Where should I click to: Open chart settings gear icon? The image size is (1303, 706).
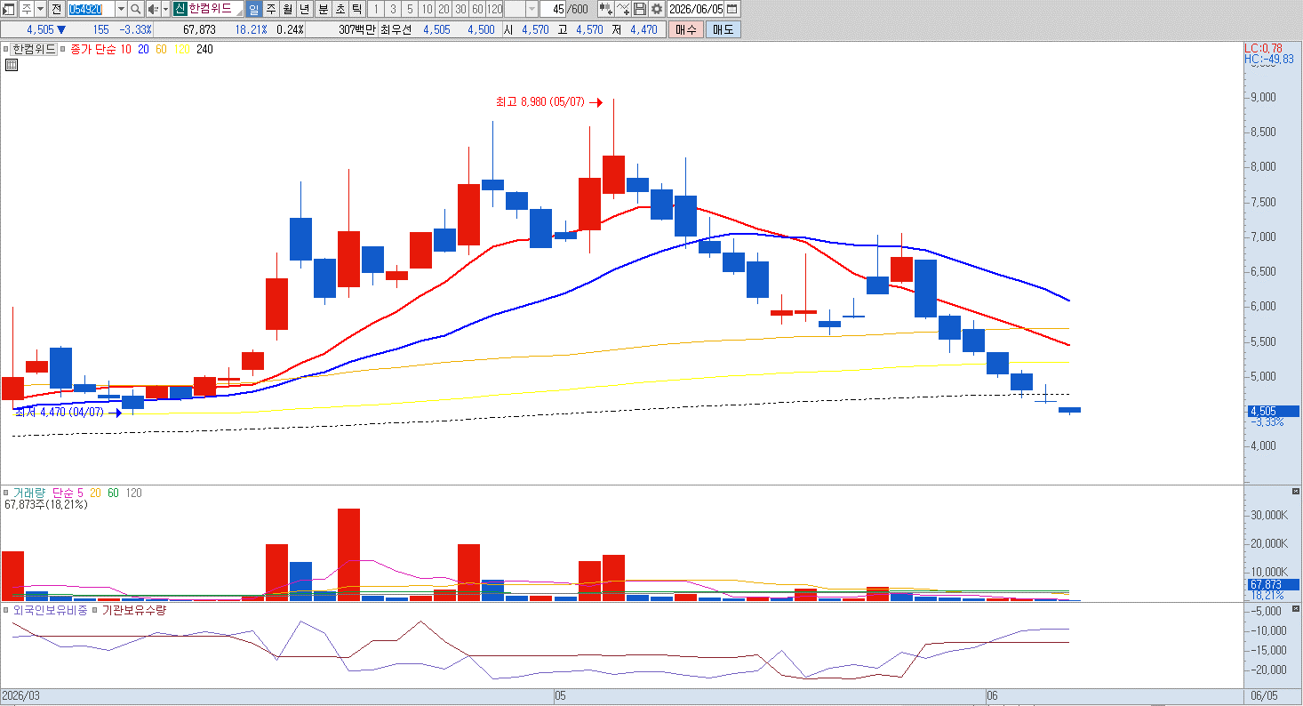pyautogui.click(x=657, y=9)
